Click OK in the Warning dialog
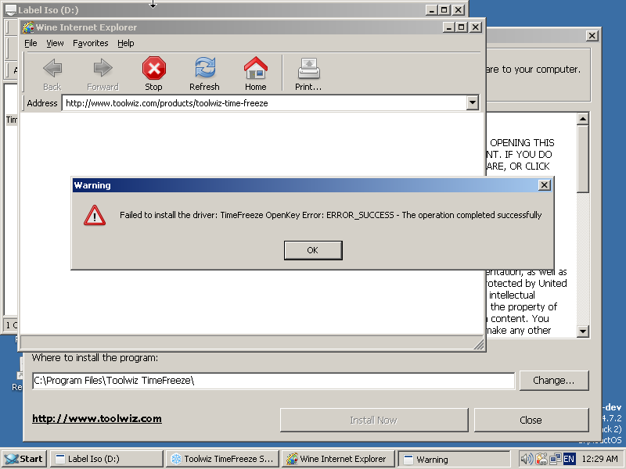 tap(312, 250)
